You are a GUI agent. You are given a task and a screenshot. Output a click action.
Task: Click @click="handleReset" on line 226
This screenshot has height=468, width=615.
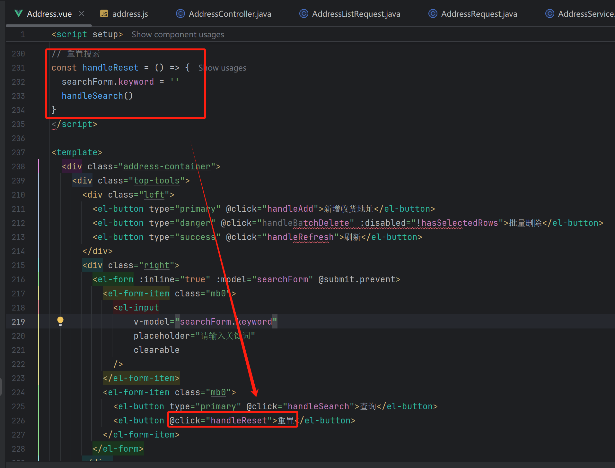[221, 421]
